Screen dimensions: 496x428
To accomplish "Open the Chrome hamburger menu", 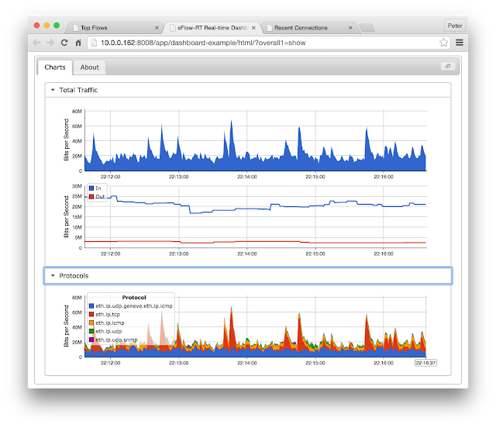I will [460, 43].
